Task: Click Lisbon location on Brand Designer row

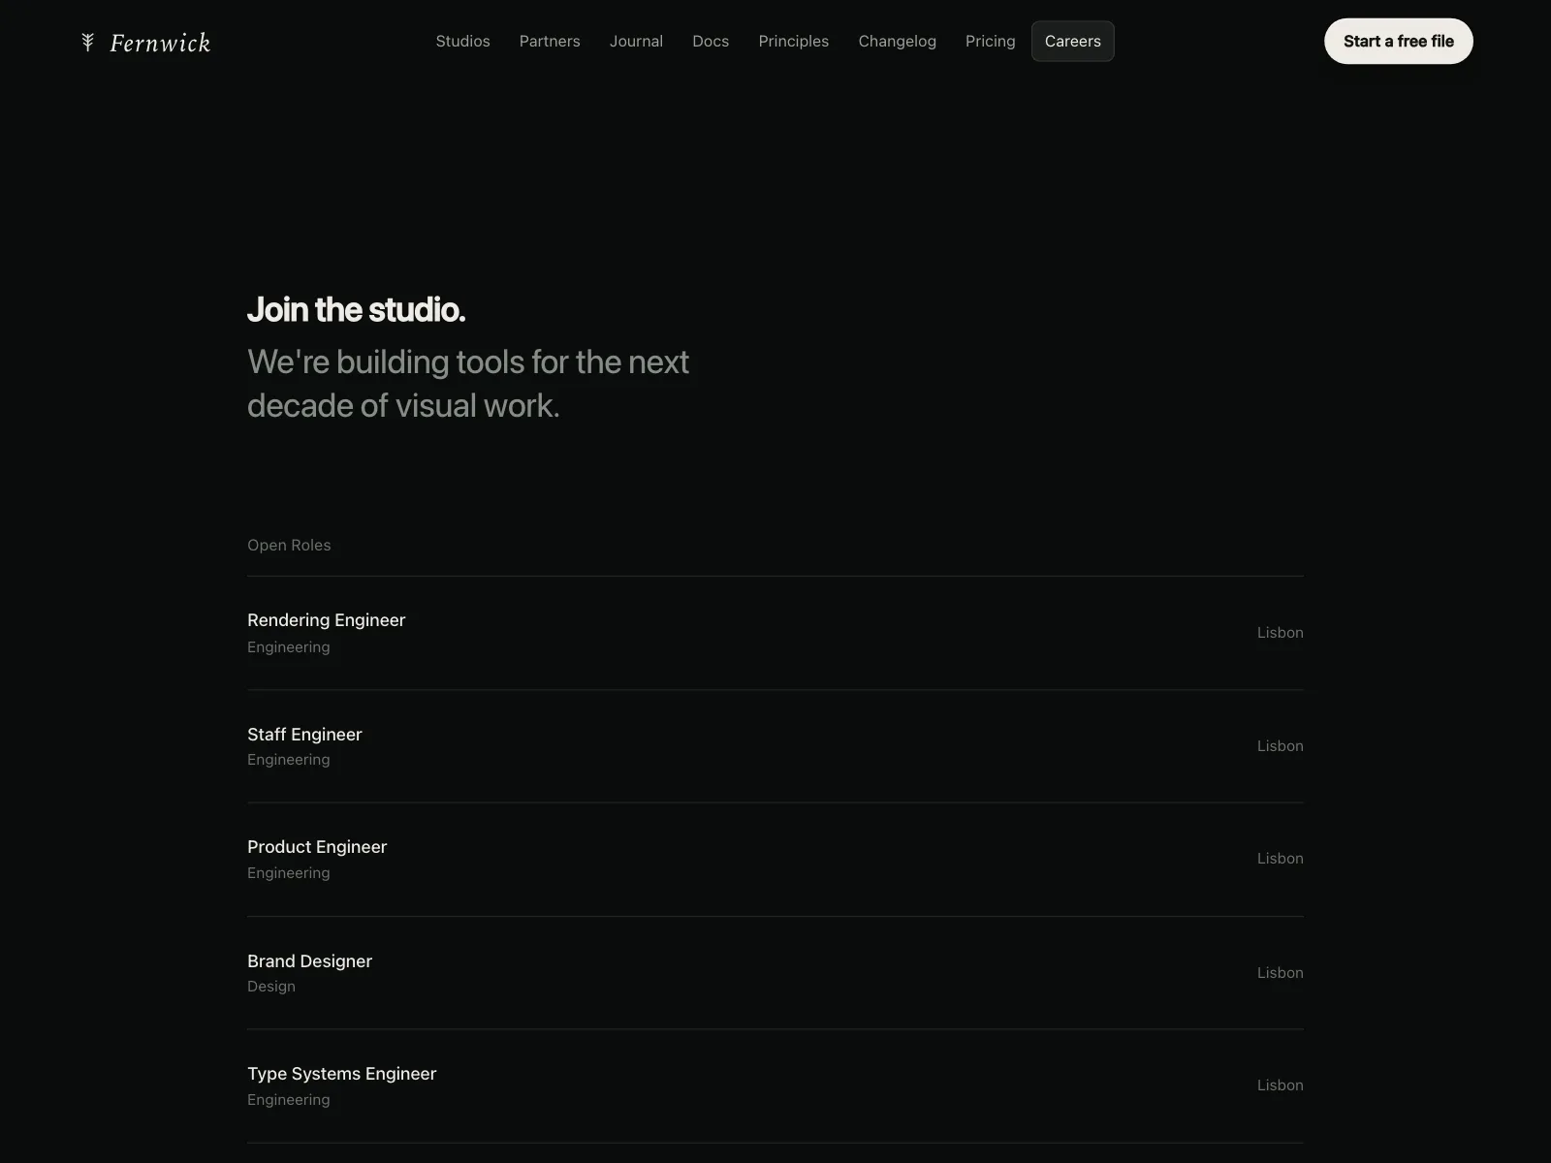Action: [x=1280, y=973]
